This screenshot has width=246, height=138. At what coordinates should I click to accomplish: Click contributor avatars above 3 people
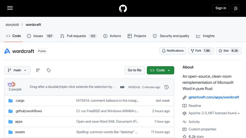point(12,85)
